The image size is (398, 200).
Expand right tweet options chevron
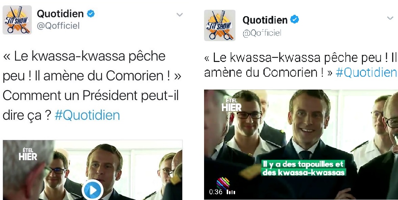pos(390,18)
